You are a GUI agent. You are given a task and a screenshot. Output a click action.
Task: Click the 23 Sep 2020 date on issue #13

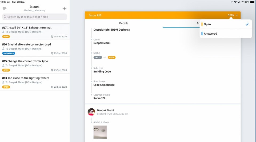coord(61,87)
